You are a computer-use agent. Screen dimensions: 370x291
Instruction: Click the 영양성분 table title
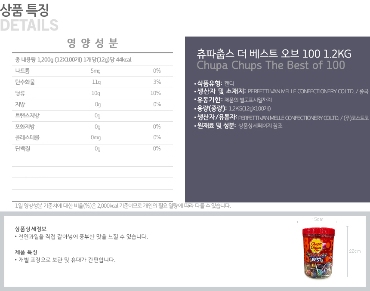(x=92, y=43)
